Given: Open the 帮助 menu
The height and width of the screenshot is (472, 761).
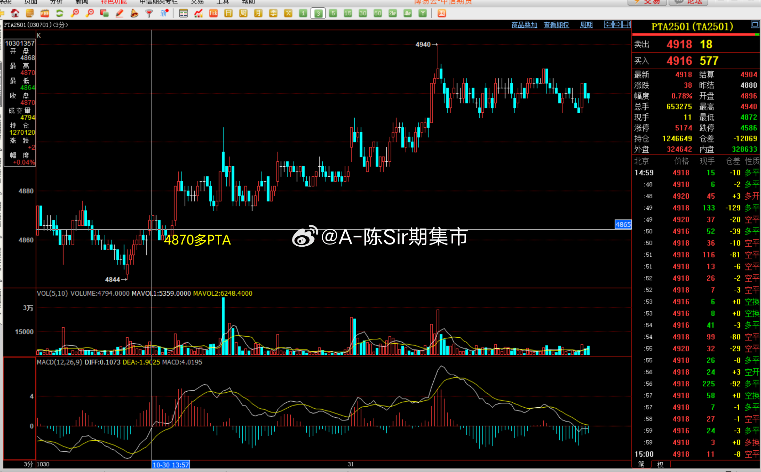Looking at the screenshot, I should (x=248, y=2).
